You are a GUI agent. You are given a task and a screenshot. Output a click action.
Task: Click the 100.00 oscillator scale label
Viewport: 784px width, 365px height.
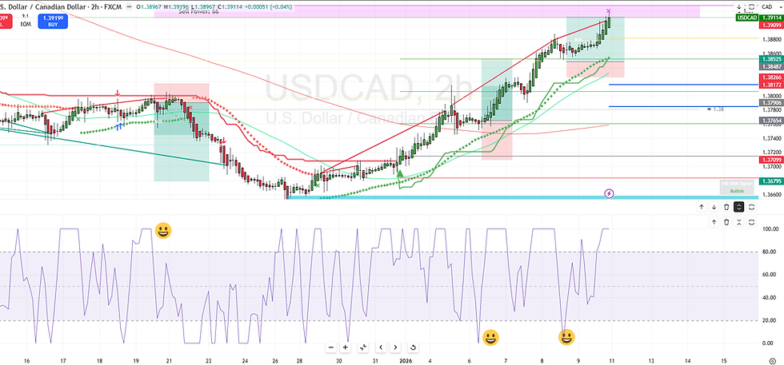pyautogui.click(x=769, y=229)
